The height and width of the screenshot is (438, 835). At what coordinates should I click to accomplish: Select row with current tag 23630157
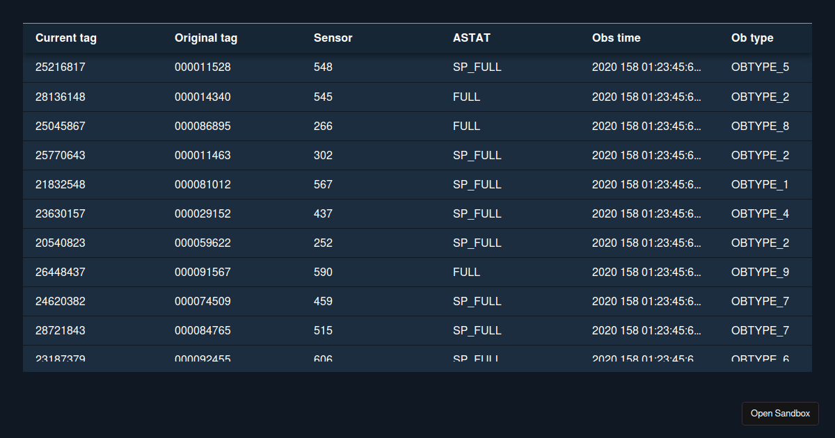click(61, 213)
